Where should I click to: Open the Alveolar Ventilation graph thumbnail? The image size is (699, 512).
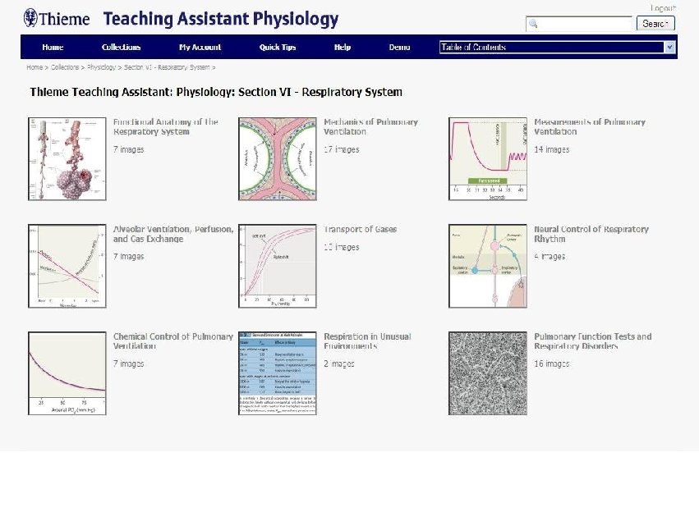67,266
